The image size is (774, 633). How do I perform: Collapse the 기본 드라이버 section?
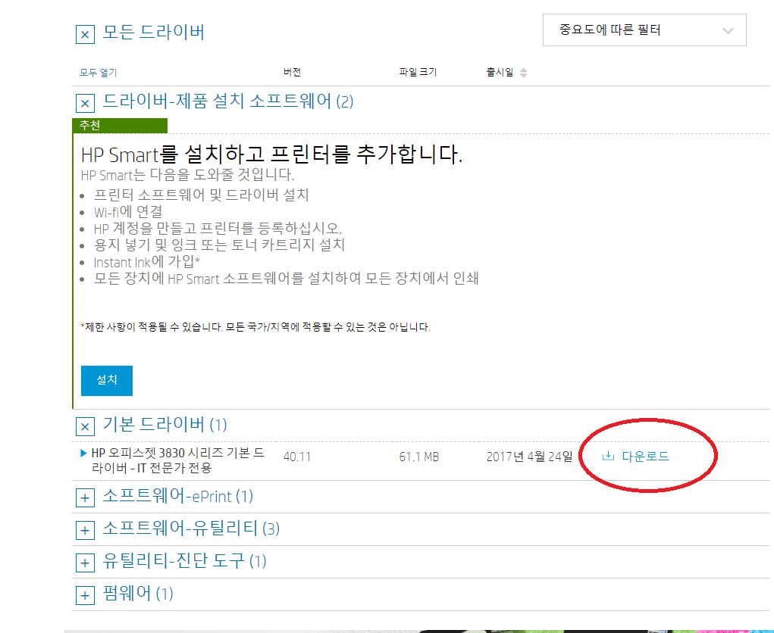(85, 426)
